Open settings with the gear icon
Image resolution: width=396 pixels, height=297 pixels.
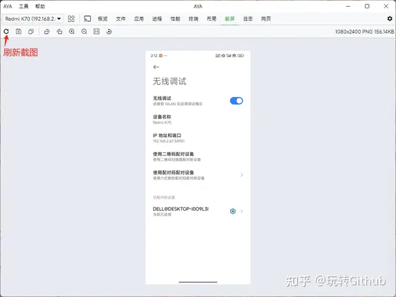389,19
